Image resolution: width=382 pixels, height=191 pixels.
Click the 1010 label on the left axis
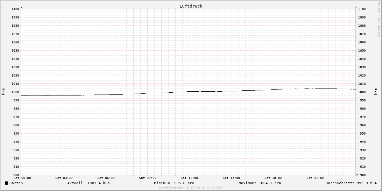[x=15, y=84]
